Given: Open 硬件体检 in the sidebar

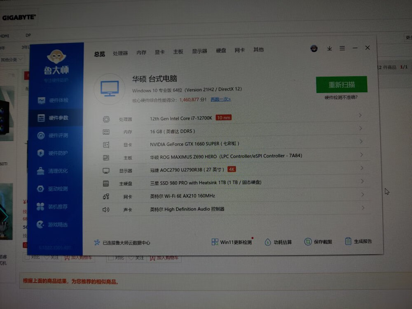Looking at the screenshot, I should 53,101.
